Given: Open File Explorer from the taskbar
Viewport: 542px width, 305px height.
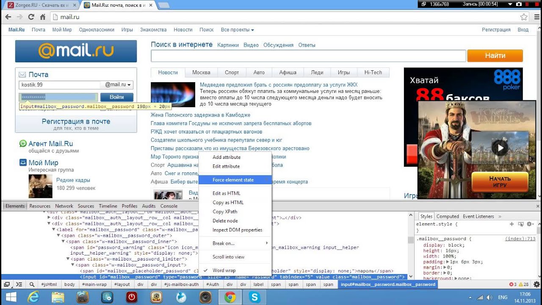Looking at the screenshot, I should [x=58, y=297].
